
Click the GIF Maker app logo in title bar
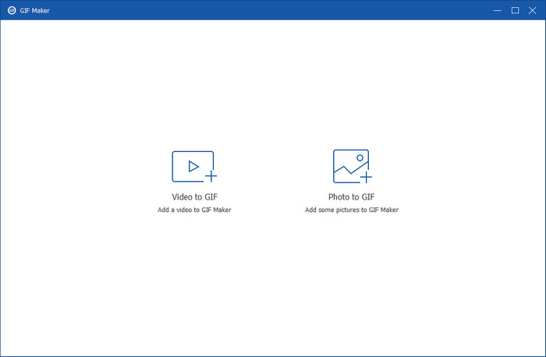point(11,10)
